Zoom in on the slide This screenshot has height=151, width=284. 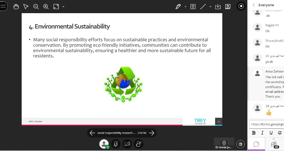click(46, 7)
